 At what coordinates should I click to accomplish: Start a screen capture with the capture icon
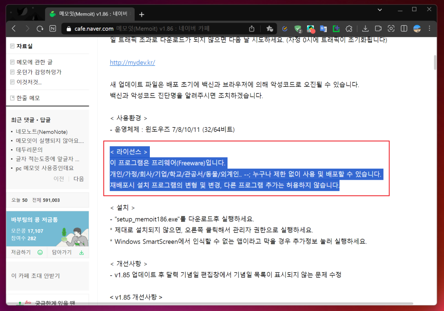point(391,28)
